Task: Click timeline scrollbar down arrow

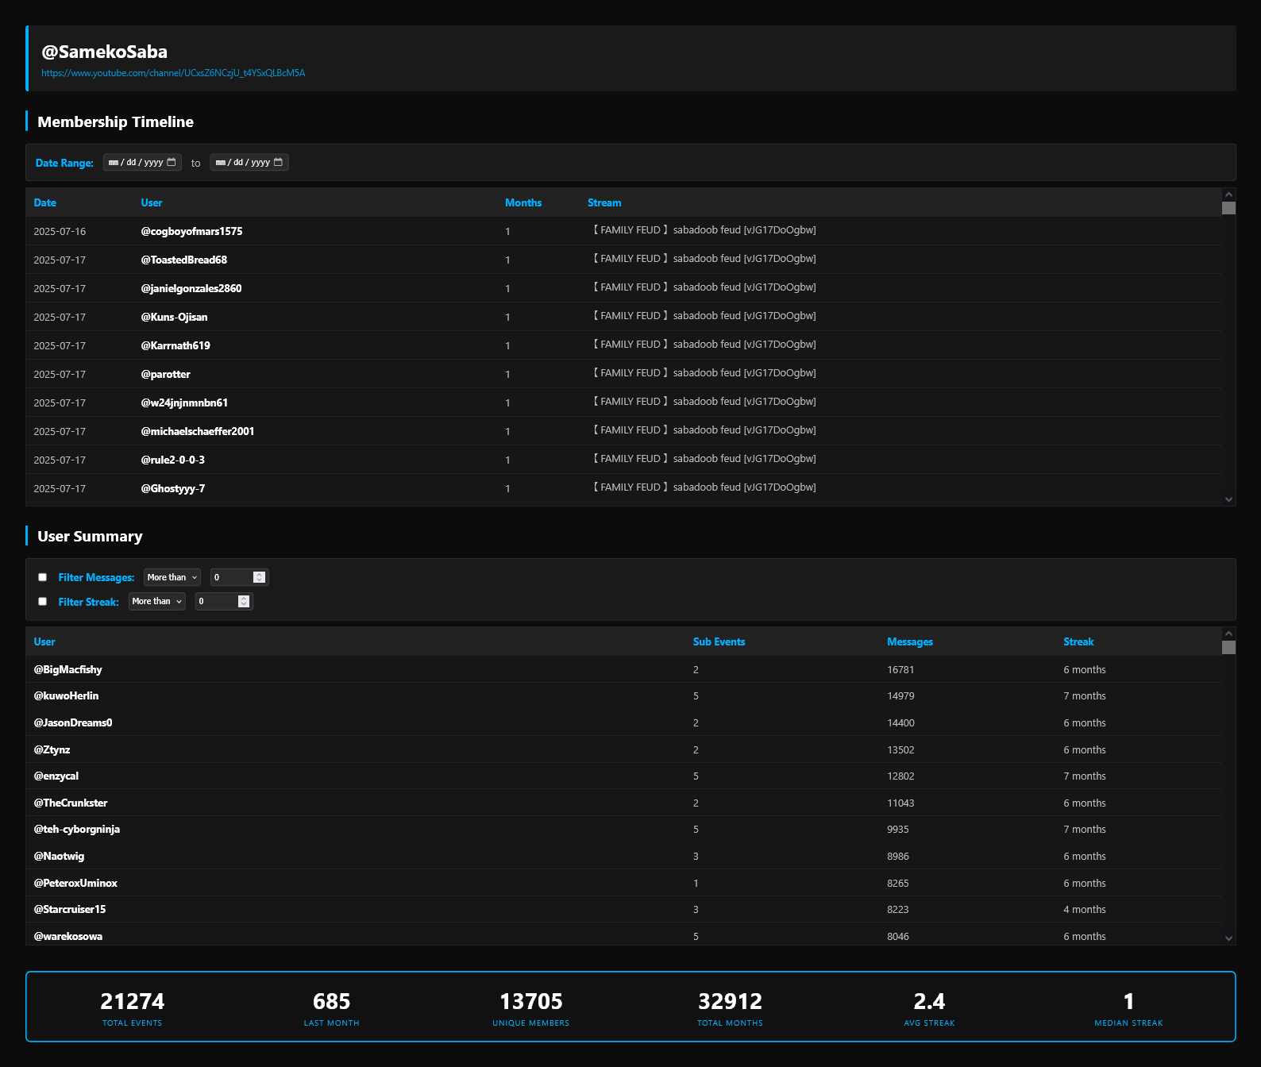Action: tap(1228, 499)
